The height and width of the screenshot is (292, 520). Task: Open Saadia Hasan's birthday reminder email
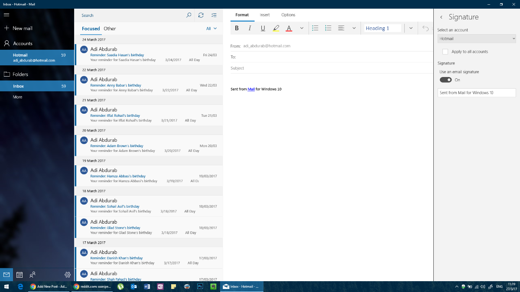pos(149,55)
